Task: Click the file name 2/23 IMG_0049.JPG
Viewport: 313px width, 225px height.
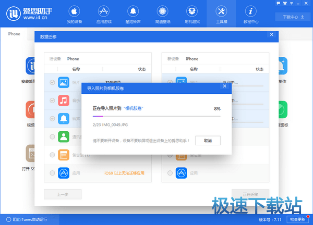Action: click(x=110, y=125)
